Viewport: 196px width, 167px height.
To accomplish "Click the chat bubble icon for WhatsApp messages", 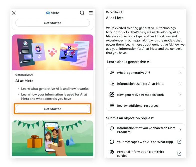I will [112, 142].
